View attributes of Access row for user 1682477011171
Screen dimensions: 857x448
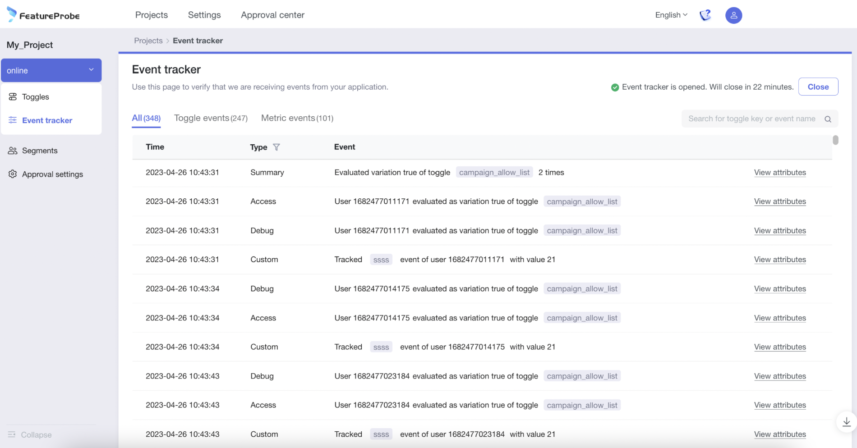click(x=780, y=201)
